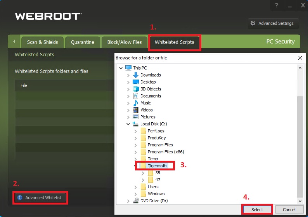Click the Cancel button

289,210
